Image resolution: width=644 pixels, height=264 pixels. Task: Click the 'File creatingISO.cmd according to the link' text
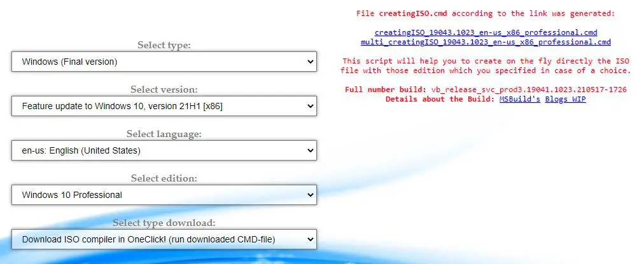[486, 13]
